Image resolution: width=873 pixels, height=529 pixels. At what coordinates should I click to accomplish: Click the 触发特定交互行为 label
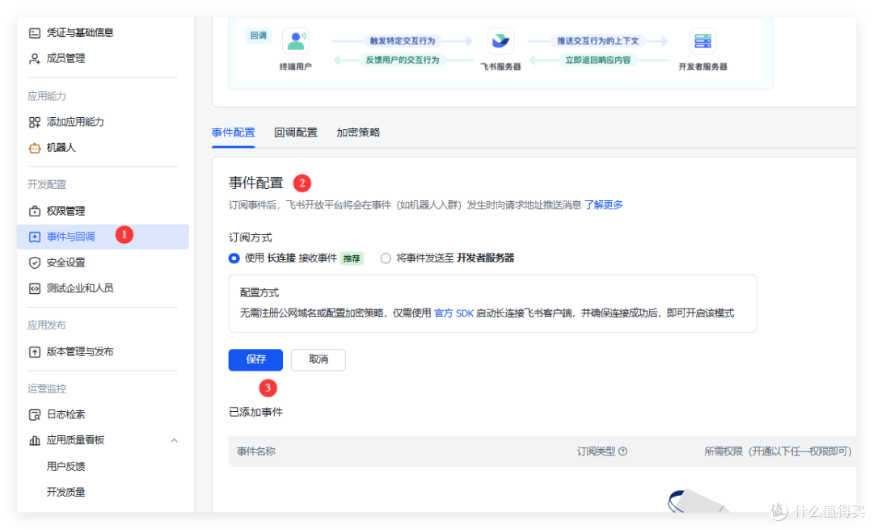402,40
